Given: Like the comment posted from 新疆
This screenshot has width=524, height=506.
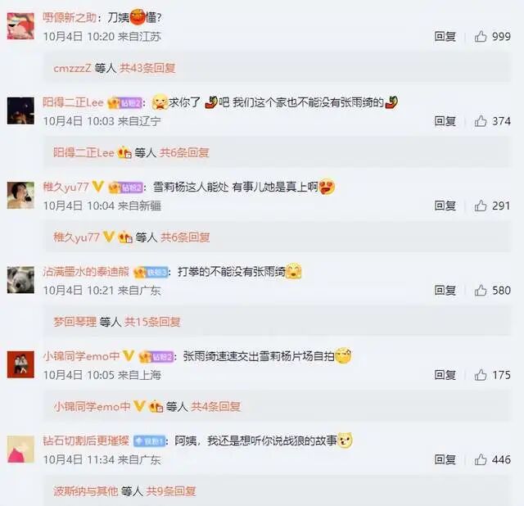Looking at the screenshot, I should [x=481, y=206].
